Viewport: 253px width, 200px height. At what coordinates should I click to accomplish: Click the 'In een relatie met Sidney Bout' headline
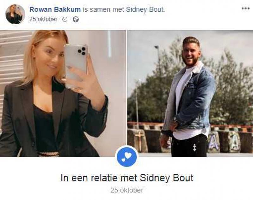coord(127,178)
